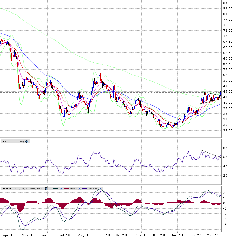Uncheck the OSMA histogram checkbox
Viewport: 235px width, 239px height.
tap(80, 189)
